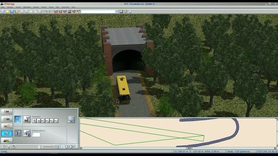Click the 'Fertig' status bar text

(x=4, y=152)
